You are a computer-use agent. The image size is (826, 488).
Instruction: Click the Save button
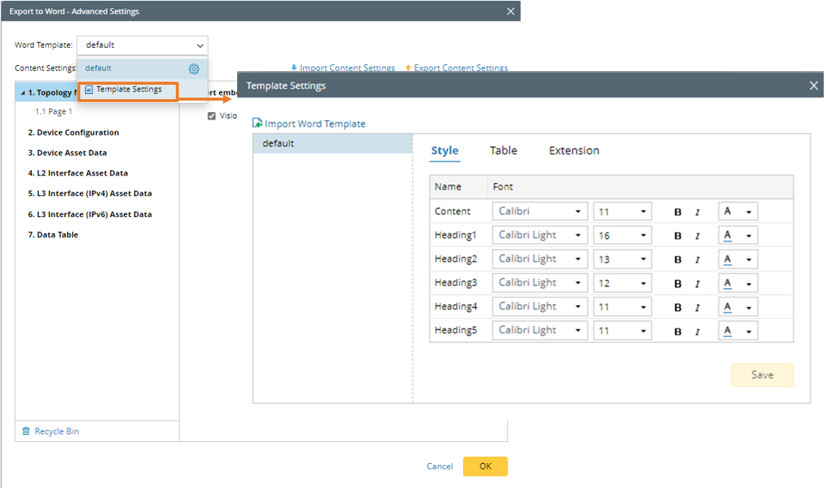tap(762, 375)
